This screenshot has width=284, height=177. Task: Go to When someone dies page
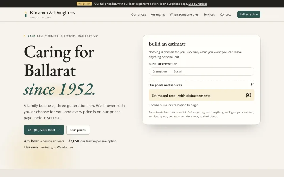[184, 14]
